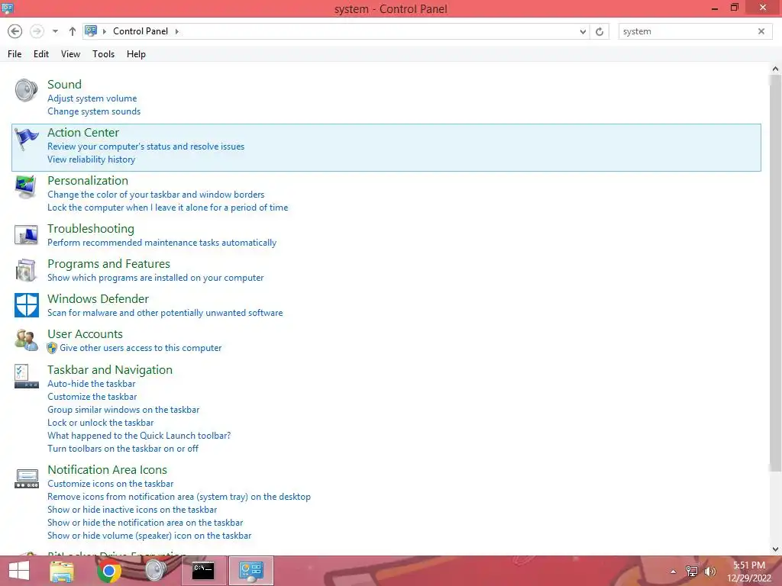
Task: Click Review your computer's status and resolve issues
Action: [146, 146]
